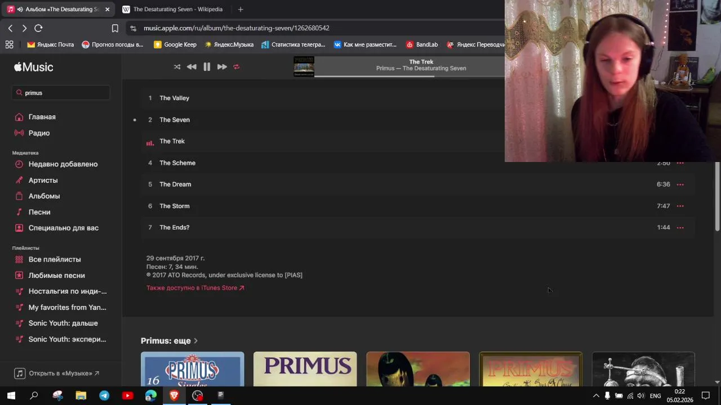Go back in browser
Screen dimensions: 721x405
[x=10, y=28]
